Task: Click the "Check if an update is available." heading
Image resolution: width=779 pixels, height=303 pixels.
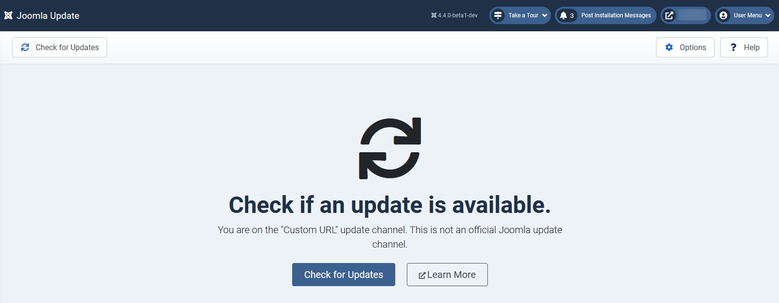Action: [389, 205]
